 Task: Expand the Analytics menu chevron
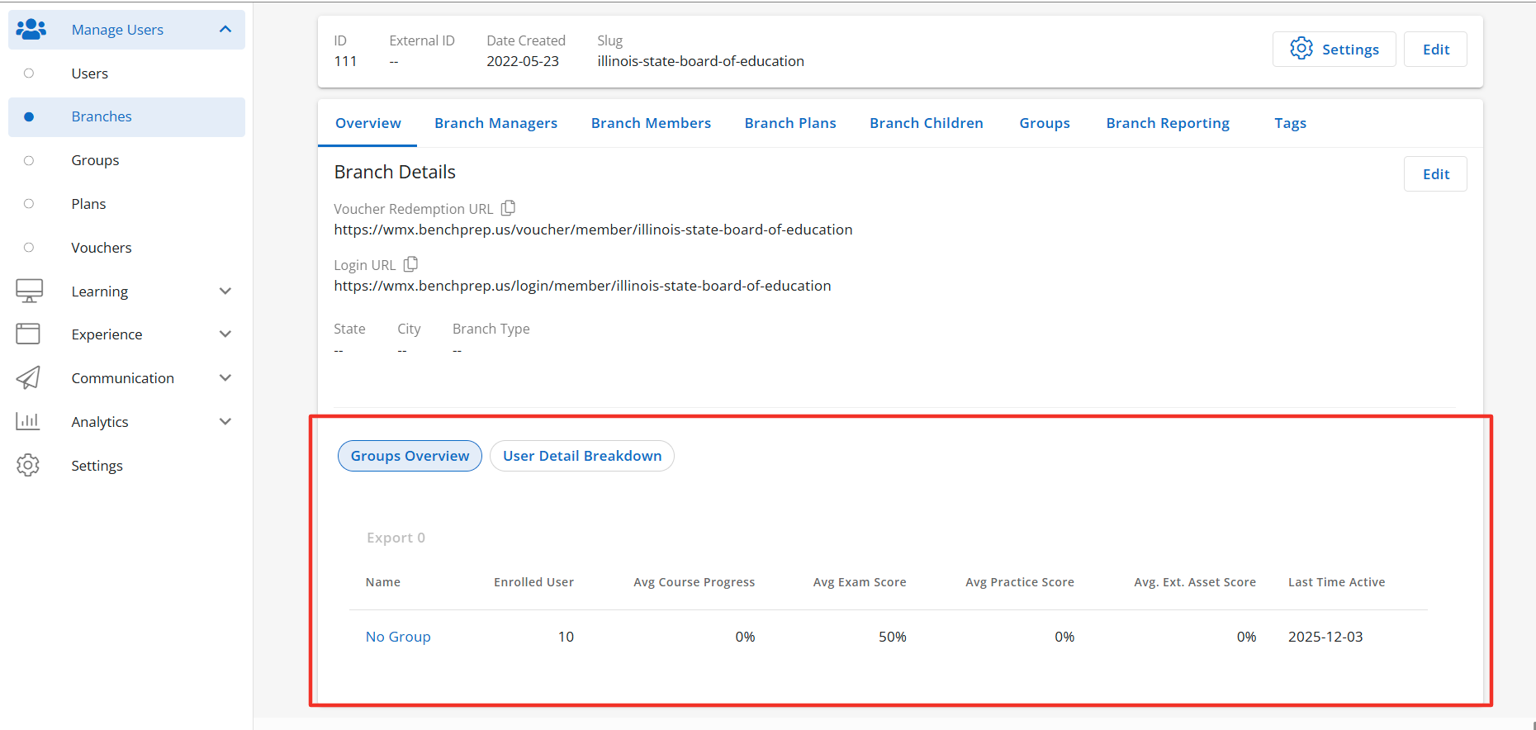tap(225, 421)
